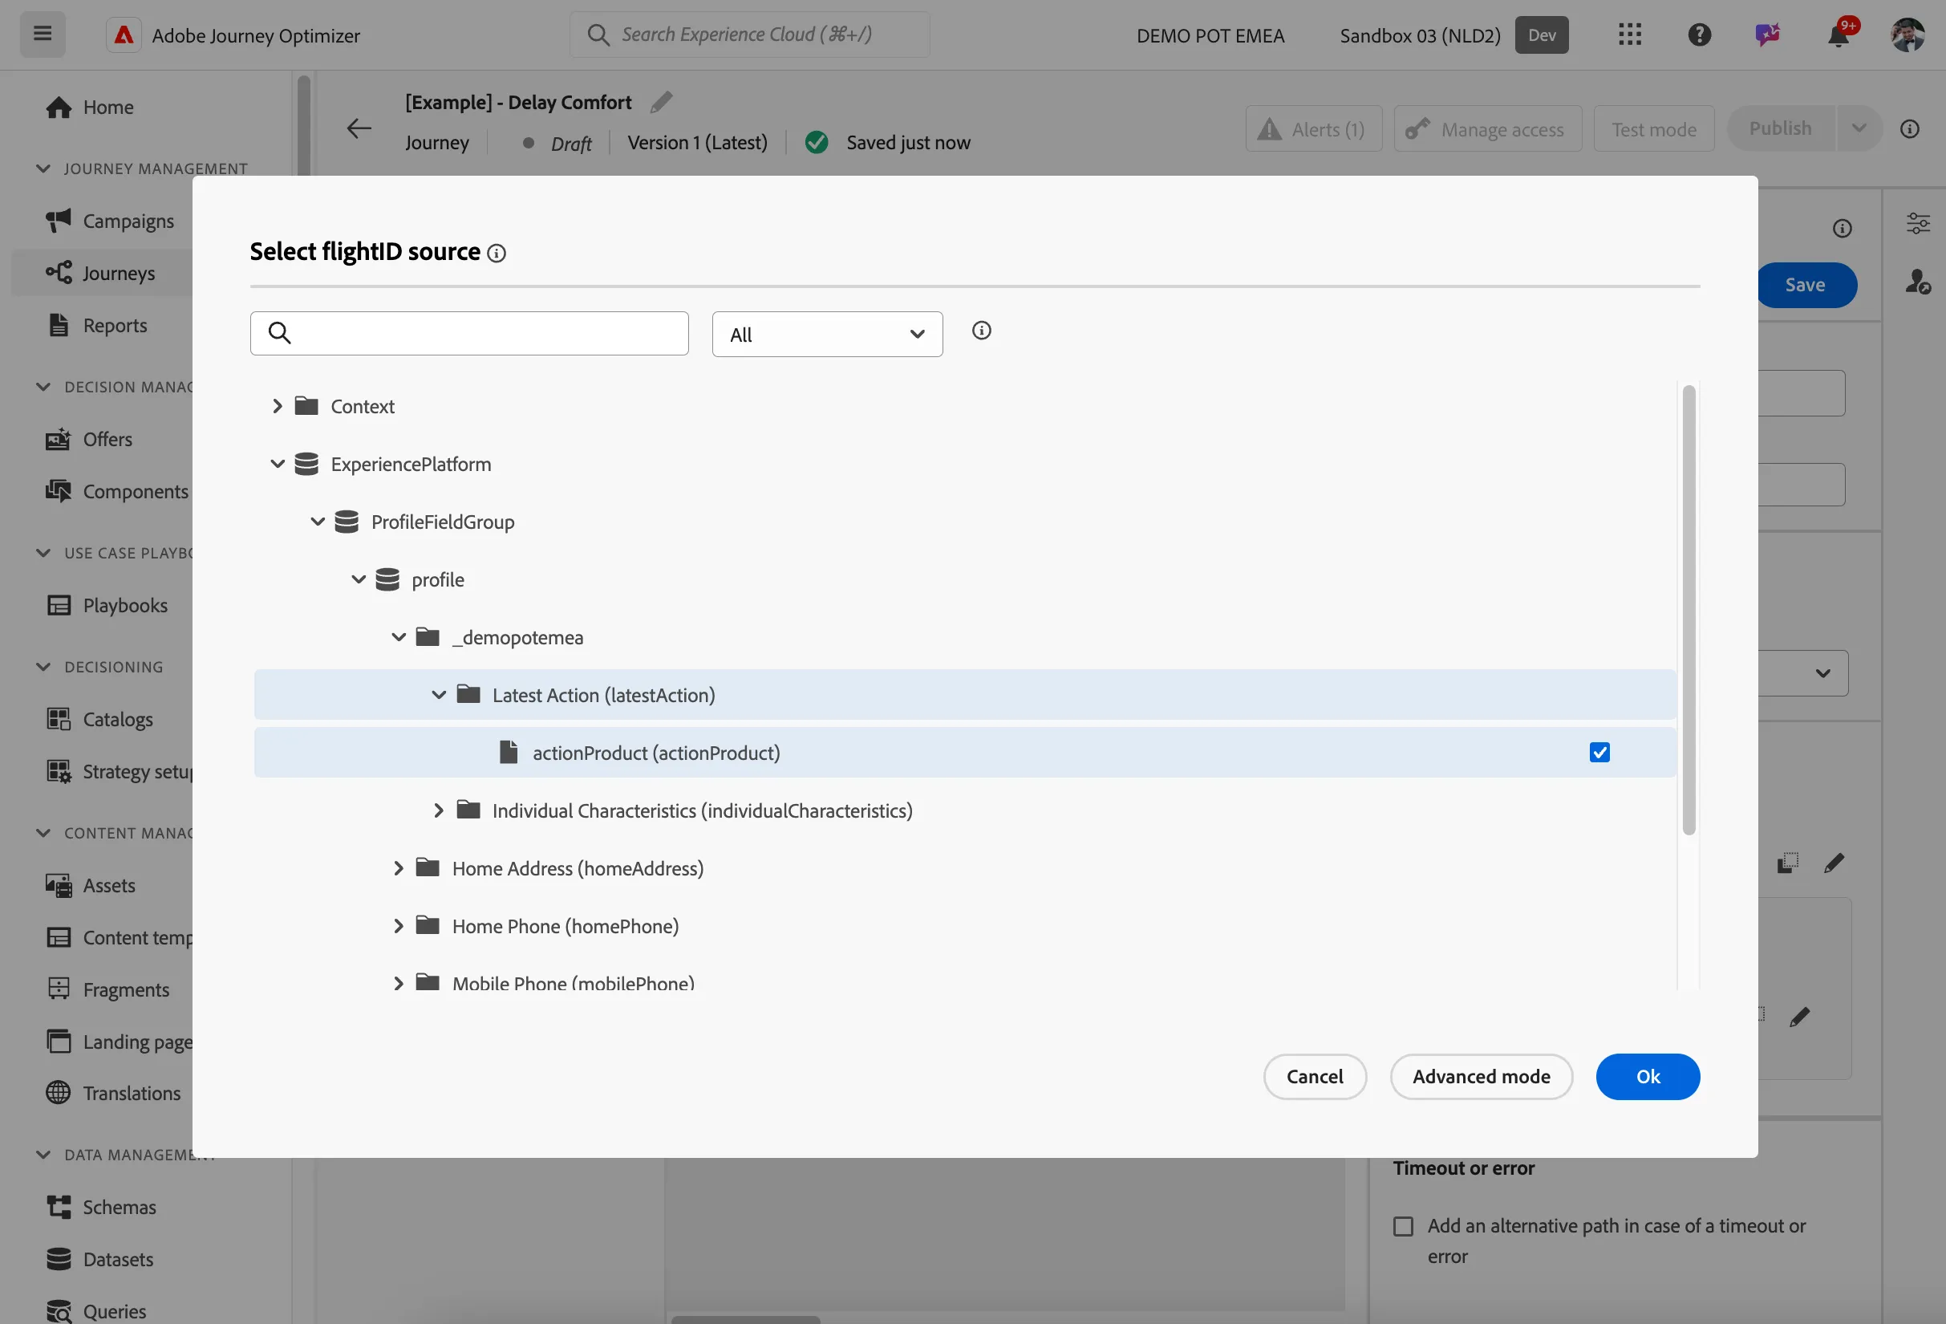Expand the Mobile Phone folder
1946x1324 pixels.
pos(399,983)
